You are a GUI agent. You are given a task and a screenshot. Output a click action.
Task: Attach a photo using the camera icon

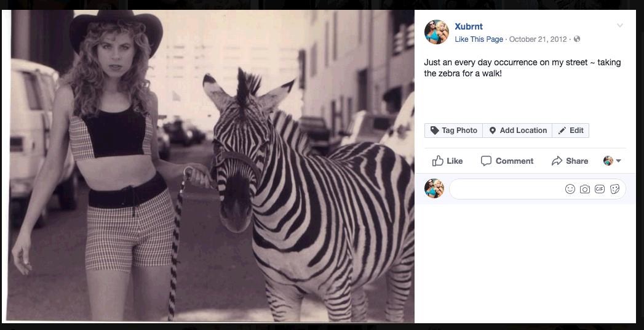(585, 189)
